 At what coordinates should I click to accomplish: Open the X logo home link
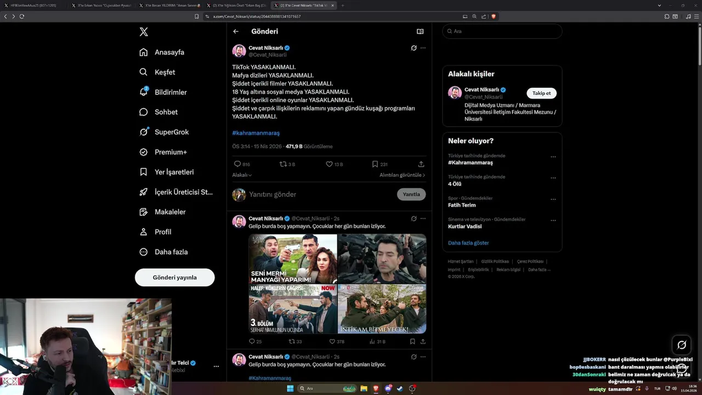click(x=144, y=32)
